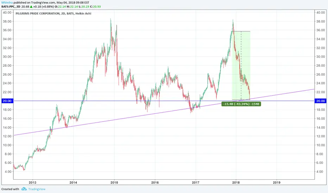Click the open value O:22.14
Screen dimensions: 328x193
(x=61, y=6)
